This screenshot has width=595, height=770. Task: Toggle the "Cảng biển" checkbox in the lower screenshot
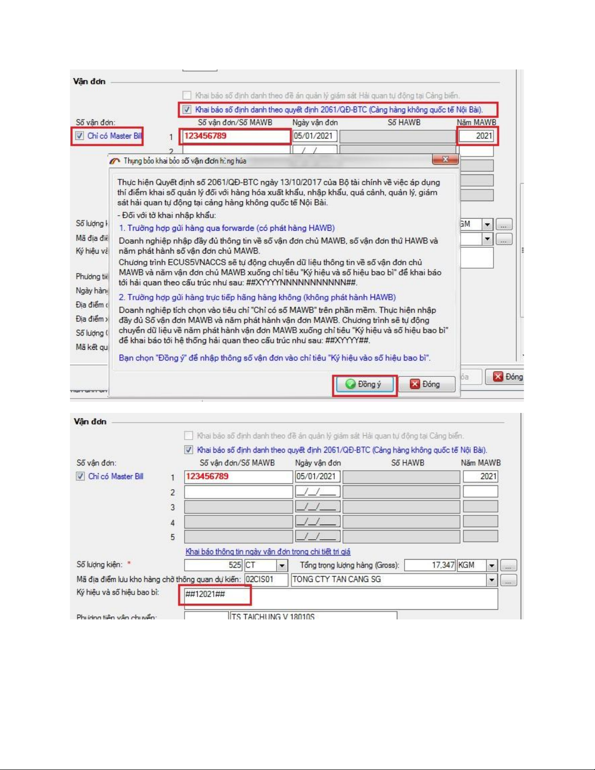[x=188, y=436]
